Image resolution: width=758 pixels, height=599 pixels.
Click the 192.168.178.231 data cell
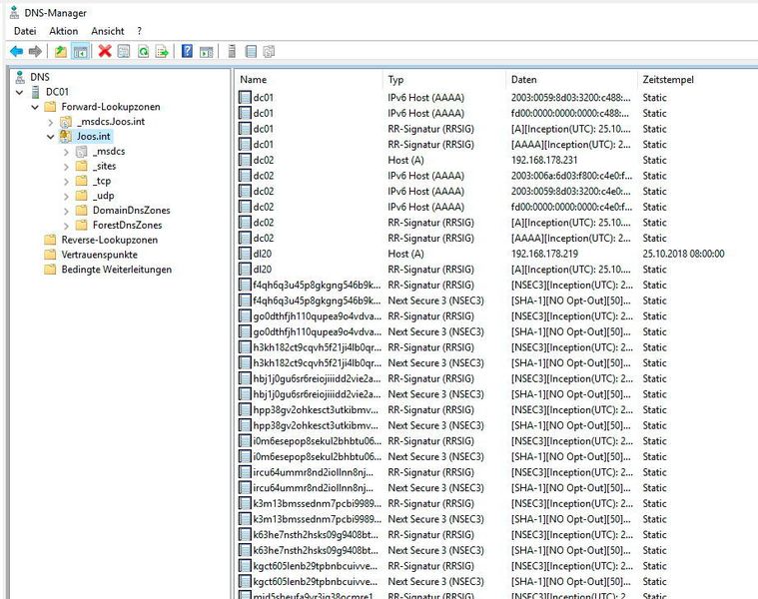tap(544, 160)
